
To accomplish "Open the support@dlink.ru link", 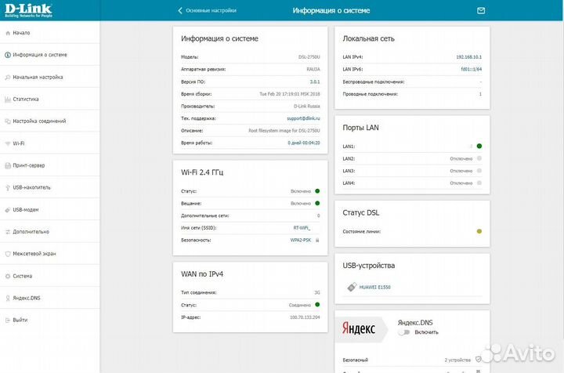I will (x=303, y=118).
